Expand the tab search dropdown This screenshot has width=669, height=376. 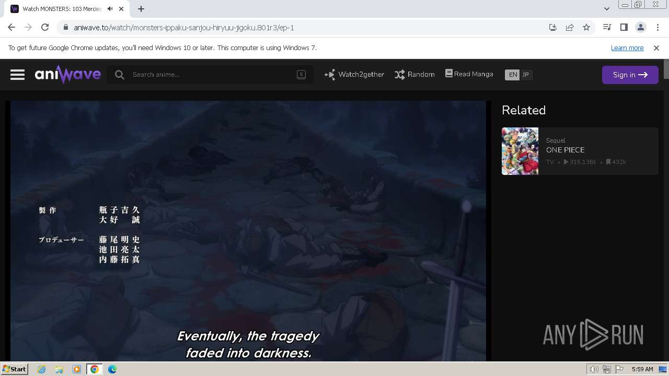606,8
